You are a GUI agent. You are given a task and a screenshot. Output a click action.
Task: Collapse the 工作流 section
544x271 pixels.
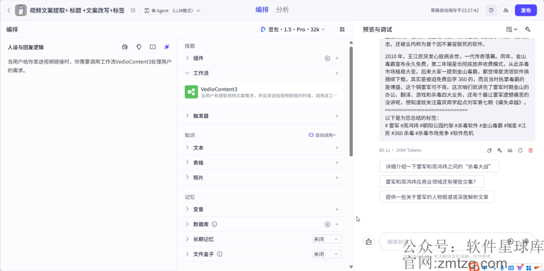pos(188,73)
